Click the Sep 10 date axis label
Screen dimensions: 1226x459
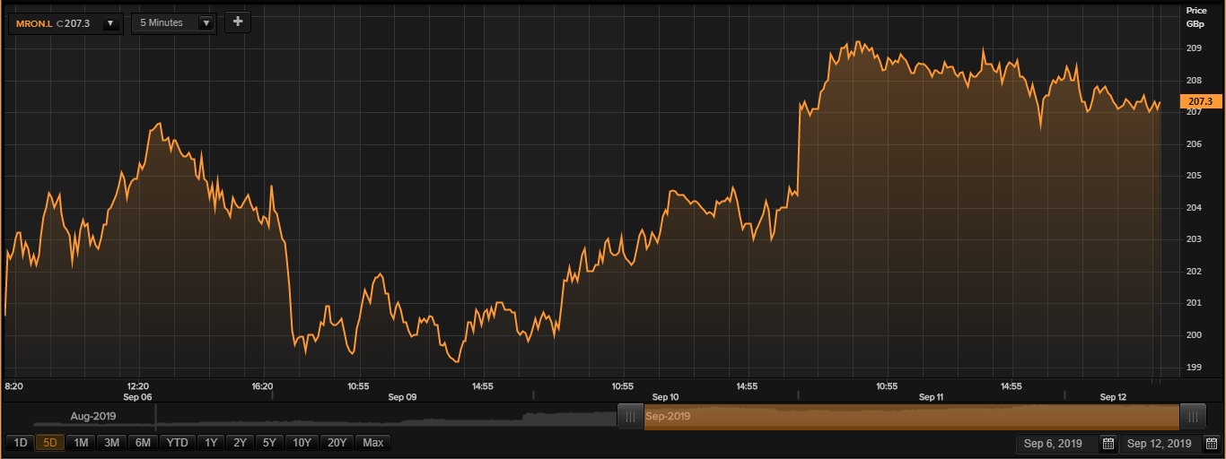click(x=665, y=396)
